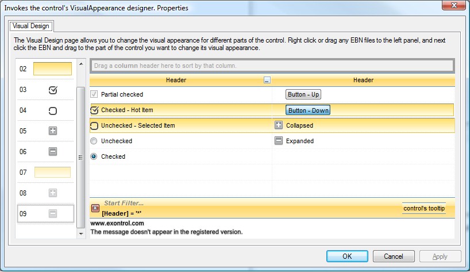Click the header filter drop button
470x272 pixels.
[267, 81]
